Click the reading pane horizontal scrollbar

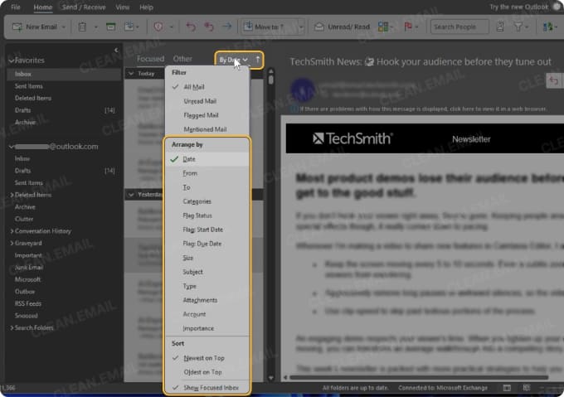(x=419, y=378)
